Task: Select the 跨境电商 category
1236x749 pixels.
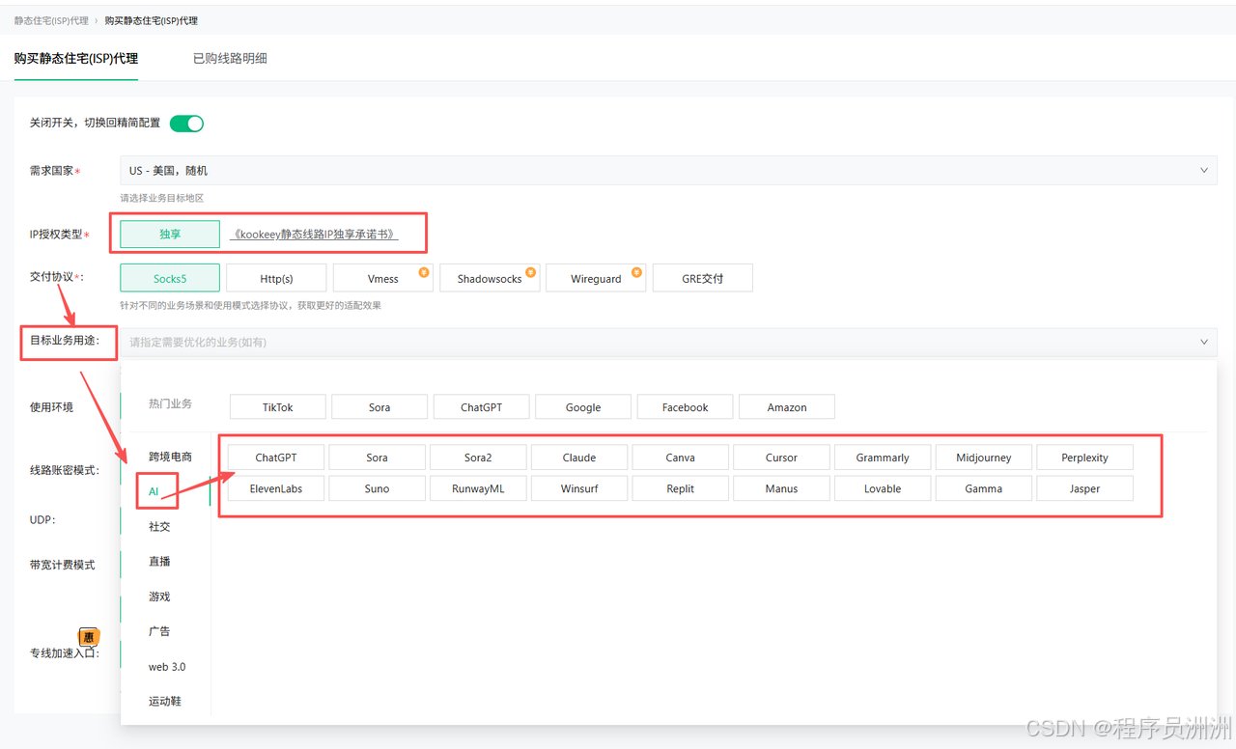Action: coord(170,457)
